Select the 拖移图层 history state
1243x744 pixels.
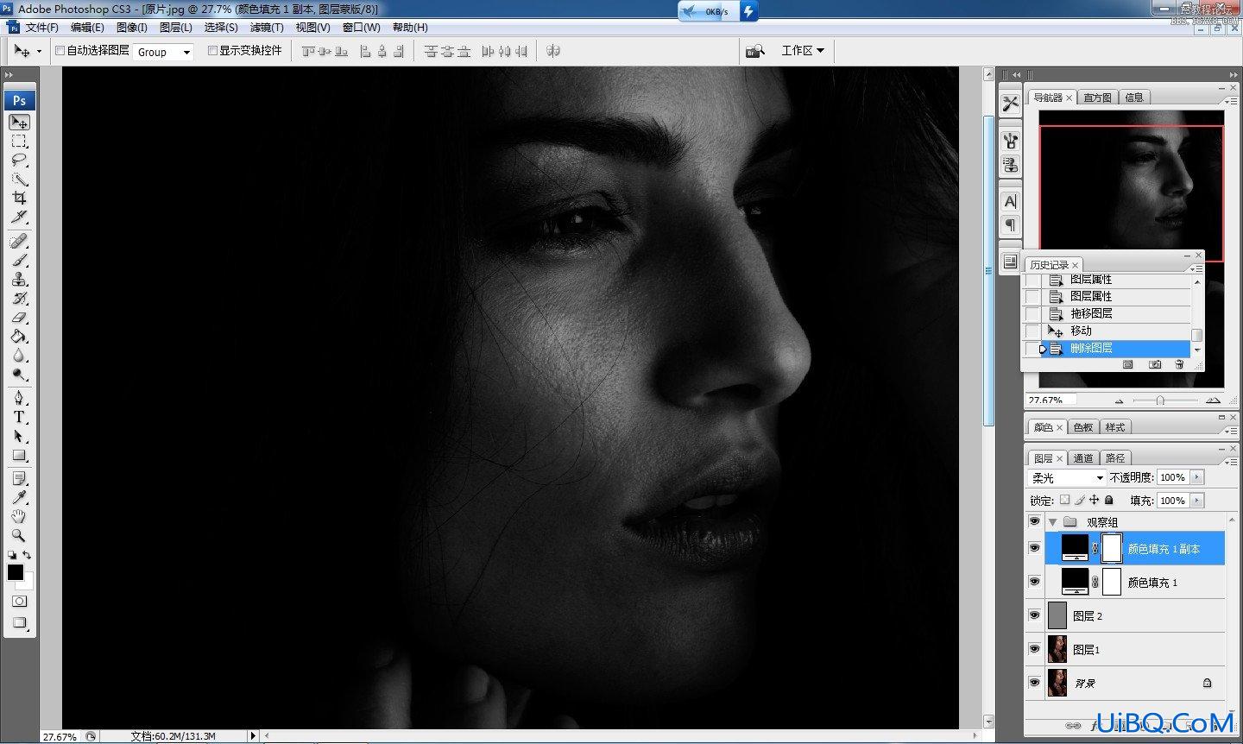[x=1107, y=313]
